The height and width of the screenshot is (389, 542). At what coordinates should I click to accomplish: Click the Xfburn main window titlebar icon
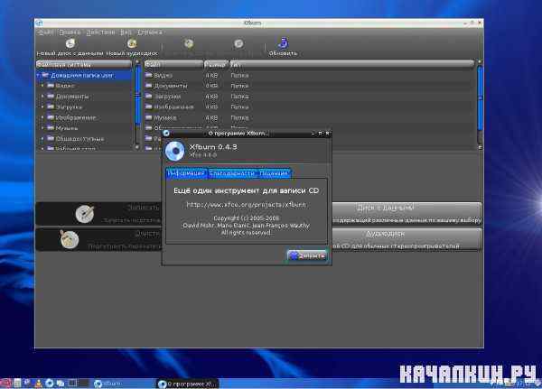[39, 23]
